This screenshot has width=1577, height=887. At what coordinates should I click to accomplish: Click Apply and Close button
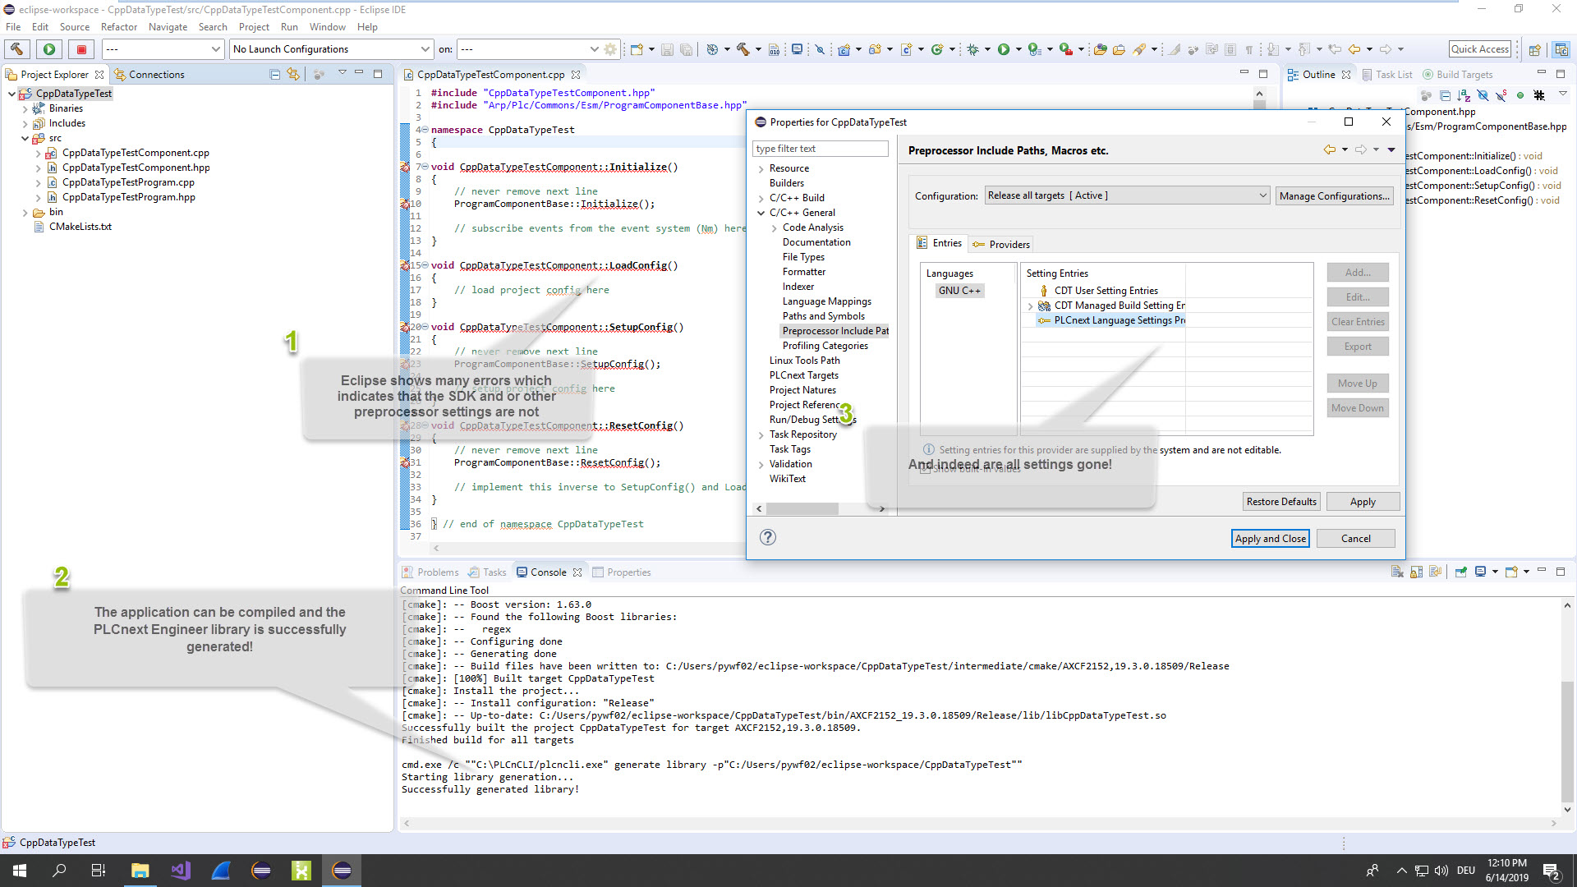(1270, 538)
